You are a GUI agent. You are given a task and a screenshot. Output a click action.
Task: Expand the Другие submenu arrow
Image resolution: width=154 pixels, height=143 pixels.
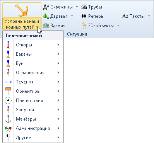tap(58, 138)
